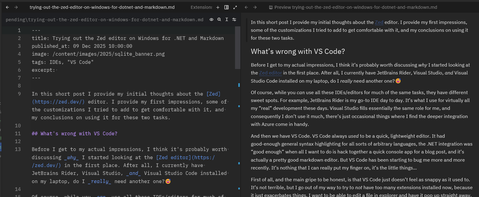Go forward in editor pane history
The width and height of the screenshot is (479, 197).
[x=16, y=7]
